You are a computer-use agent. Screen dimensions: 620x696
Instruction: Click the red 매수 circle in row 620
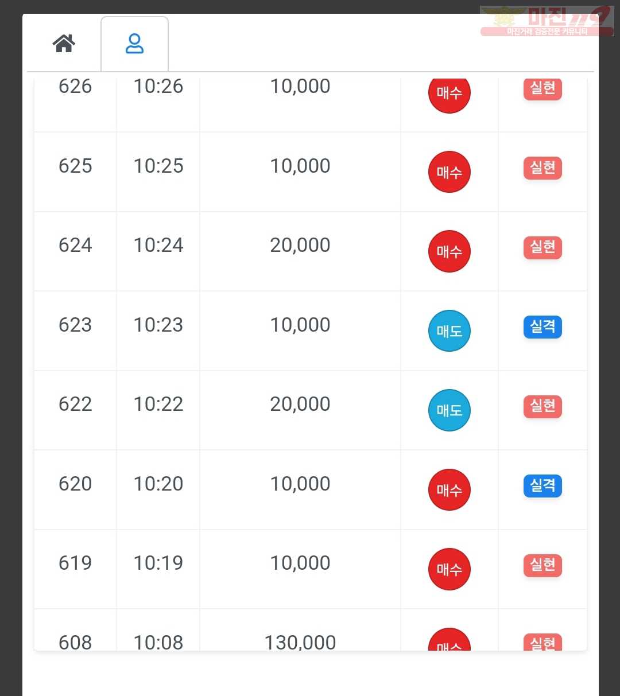449,490
